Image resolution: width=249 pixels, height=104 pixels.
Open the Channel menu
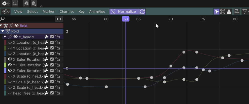click(x=66, y=11)
